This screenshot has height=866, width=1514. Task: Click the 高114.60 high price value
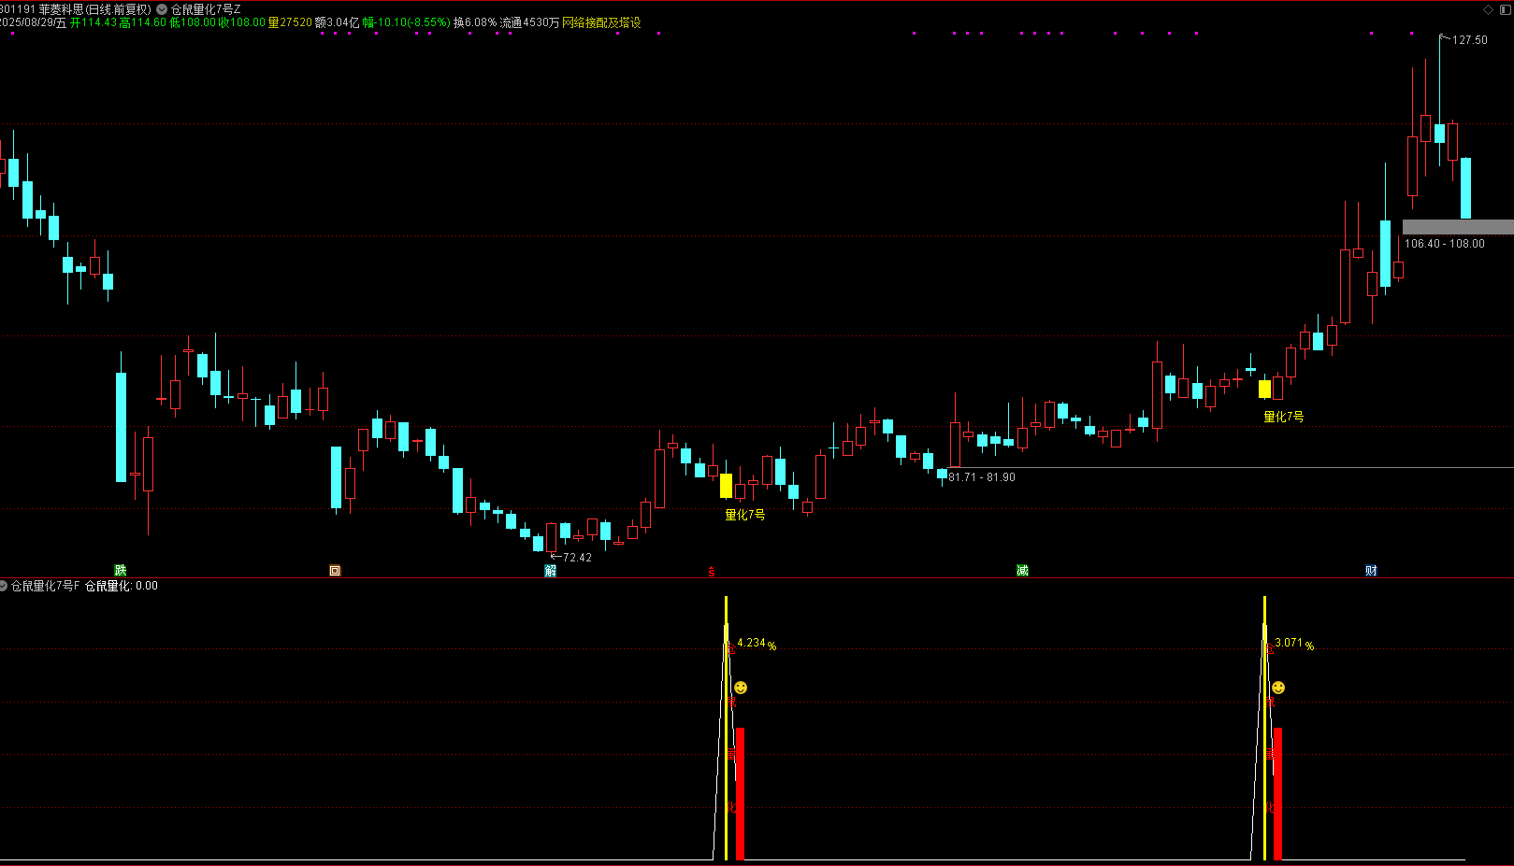pyautogui.click(x=143, y=22)
